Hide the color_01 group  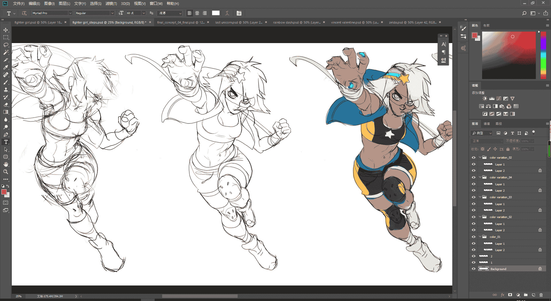point(474,237)
